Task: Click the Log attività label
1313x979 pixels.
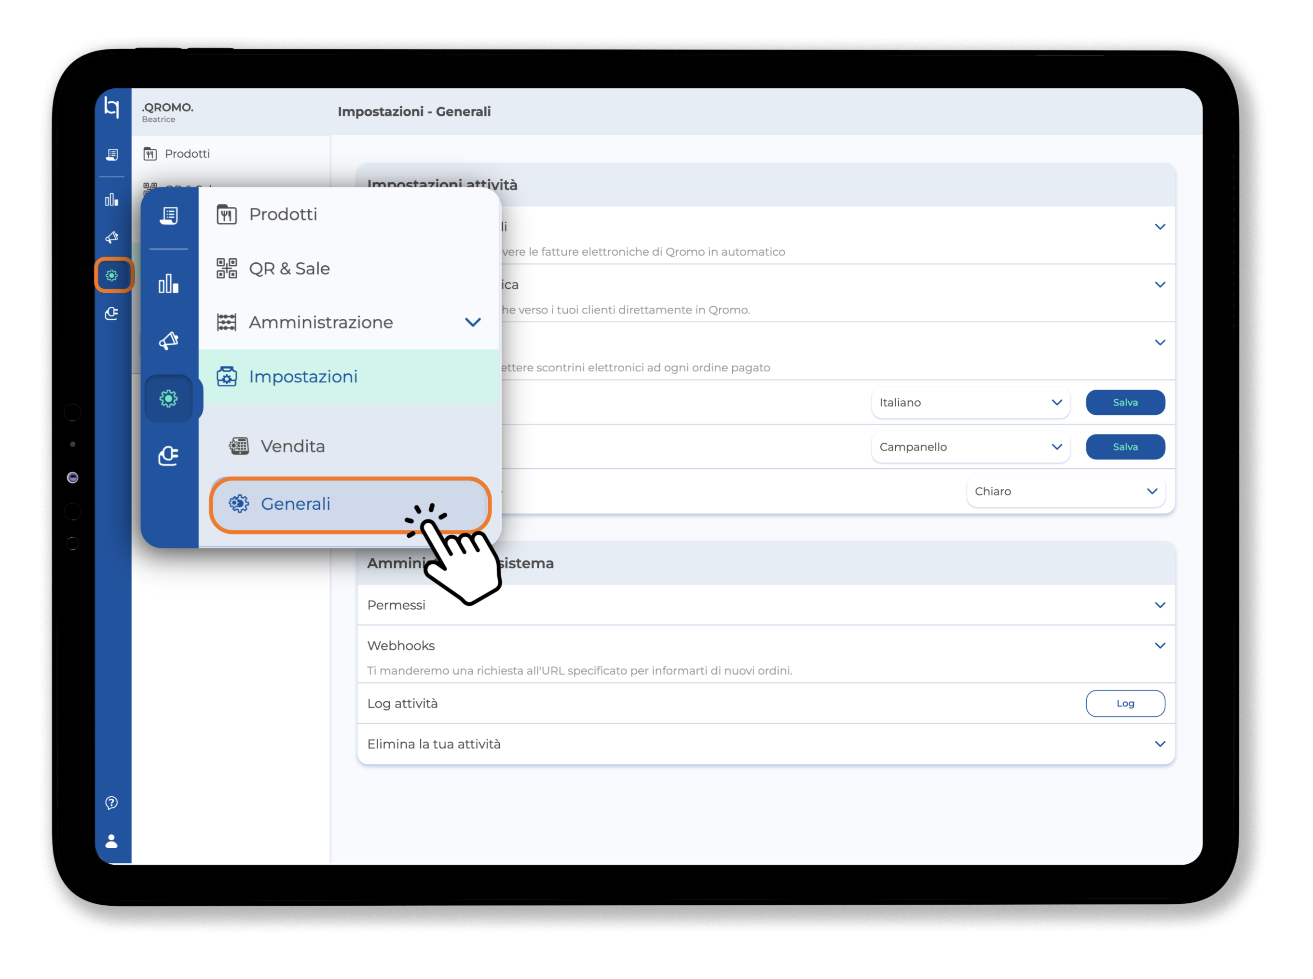Action: point(402,704)
